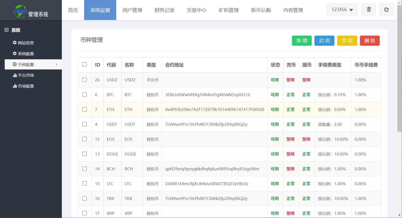Click the 手续费类型 column header
This screenshot has height=218, width=402.
330,65
